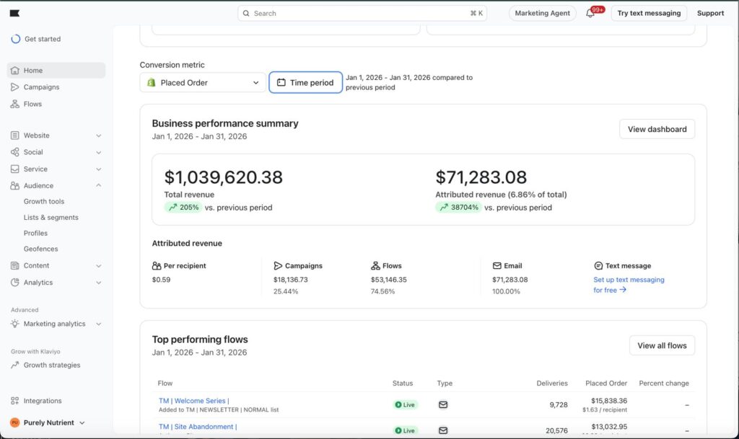The width and height of the screenshot is (739, 439).
Task: Click the Flows icon in sidebar
Action: pyautogui.click(x=15, y=104)
